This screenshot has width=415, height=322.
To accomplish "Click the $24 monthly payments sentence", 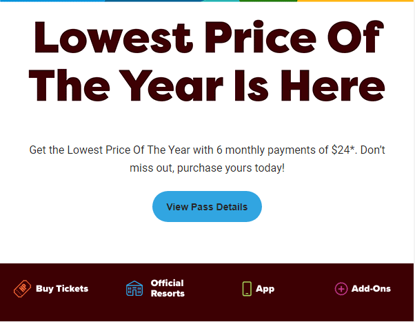I will coord(207,149).
